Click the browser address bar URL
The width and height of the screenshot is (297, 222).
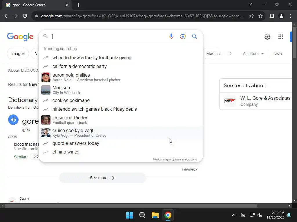click(x=142, y=16)
